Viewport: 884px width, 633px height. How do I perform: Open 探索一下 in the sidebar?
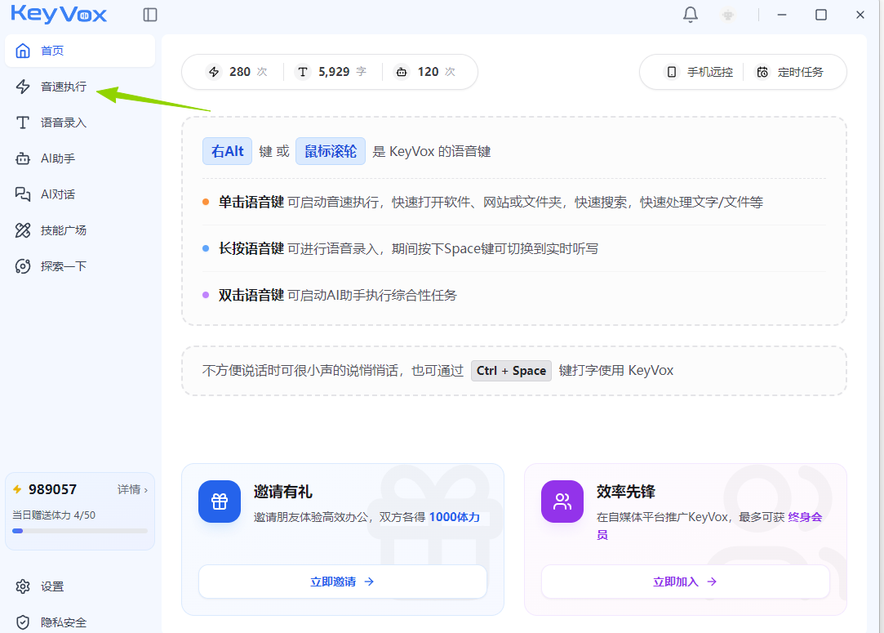[80, 266]
